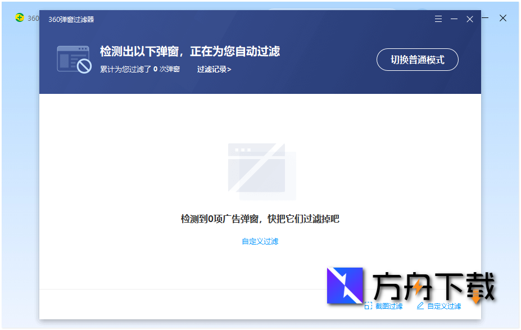Image resolution: width=521 pixels, height=330 pixels.
Task: Open custom filtering via bottom 自定义过滤 link
Action: [x=444, y=305]
